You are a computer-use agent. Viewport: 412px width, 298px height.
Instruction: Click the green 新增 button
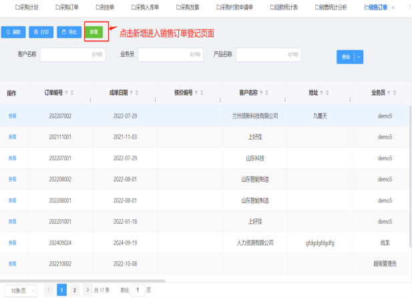tap(94, 32)
